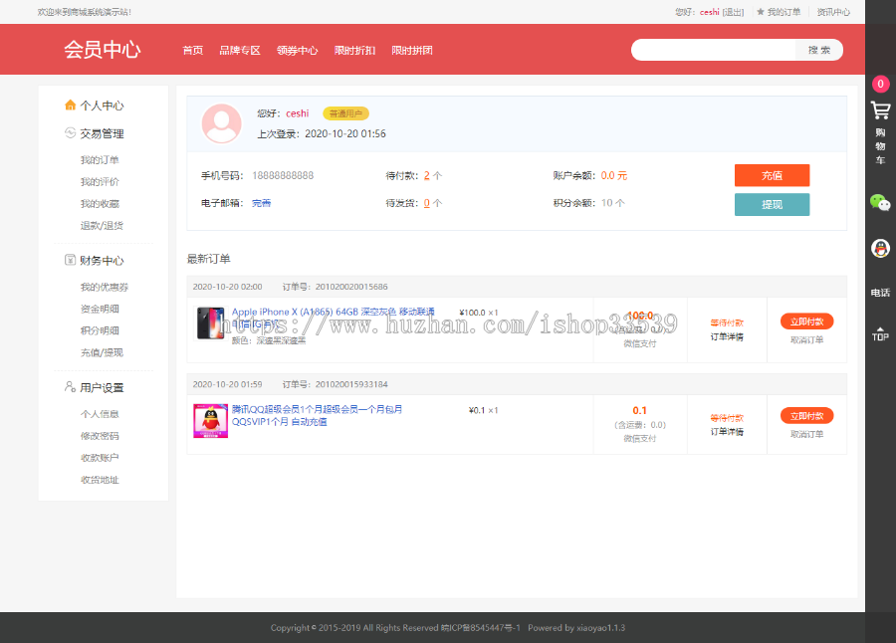This screenshot has height=643, width=896.
Task: Click the TOP arrow to scroll up
Action: coord(880,332)
